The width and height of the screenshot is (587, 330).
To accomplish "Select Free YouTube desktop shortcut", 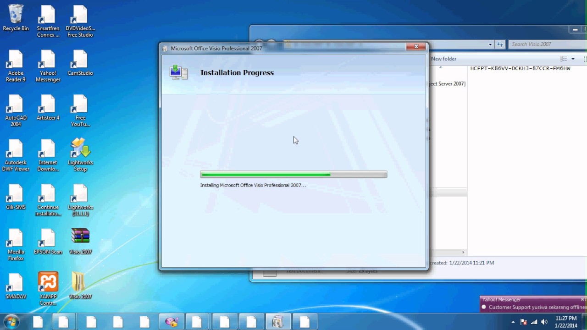I will point(80,111).
